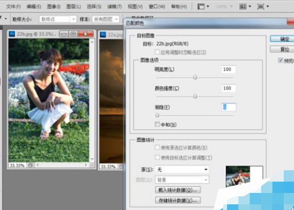This screenshot has height=210, width=294.
Task: Minimize the 22b.jpg document window
Action: pyautogui.click(x=64, y=34)
